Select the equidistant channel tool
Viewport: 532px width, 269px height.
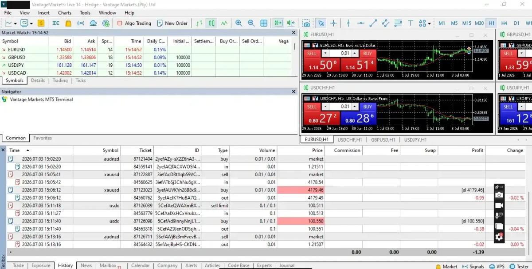(x=385, y=23)
